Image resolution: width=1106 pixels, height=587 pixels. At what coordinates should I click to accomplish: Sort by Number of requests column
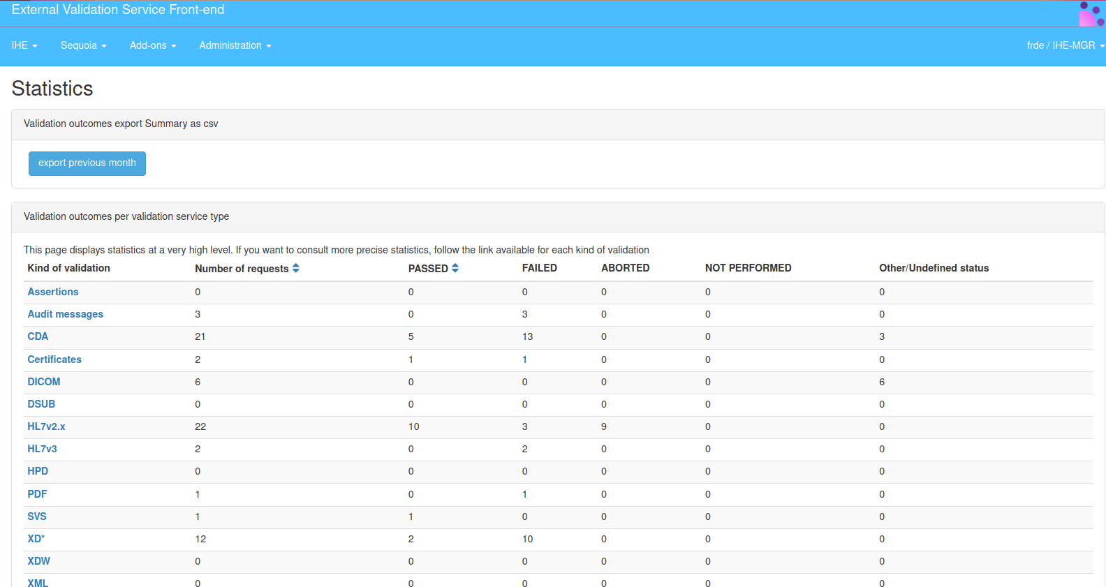[x=296, y=269]
